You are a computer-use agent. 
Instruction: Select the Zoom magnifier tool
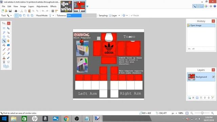tap(8, 37)
